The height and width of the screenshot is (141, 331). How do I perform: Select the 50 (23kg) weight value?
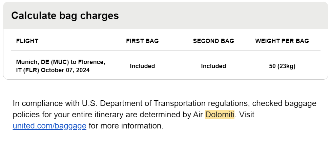[x=282, y=66]
